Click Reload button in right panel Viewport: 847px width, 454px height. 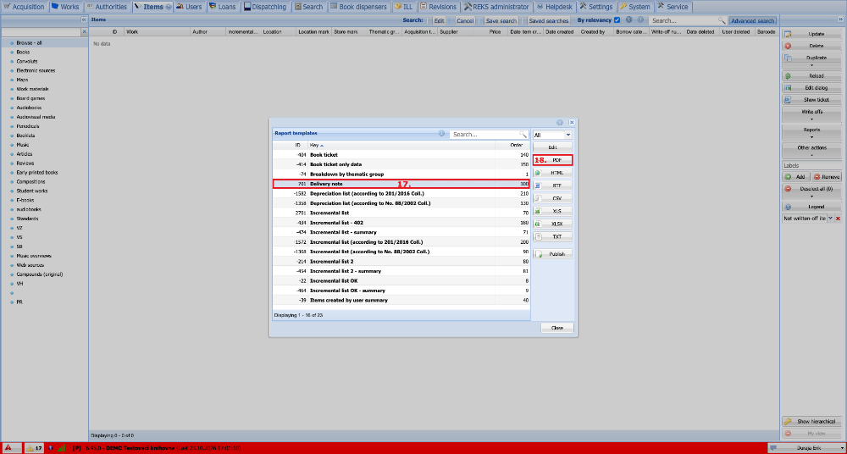(812, 76)
